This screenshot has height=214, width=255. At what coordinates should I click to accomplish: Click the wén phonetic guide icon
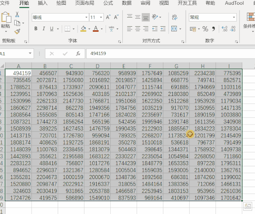point(112,29)
